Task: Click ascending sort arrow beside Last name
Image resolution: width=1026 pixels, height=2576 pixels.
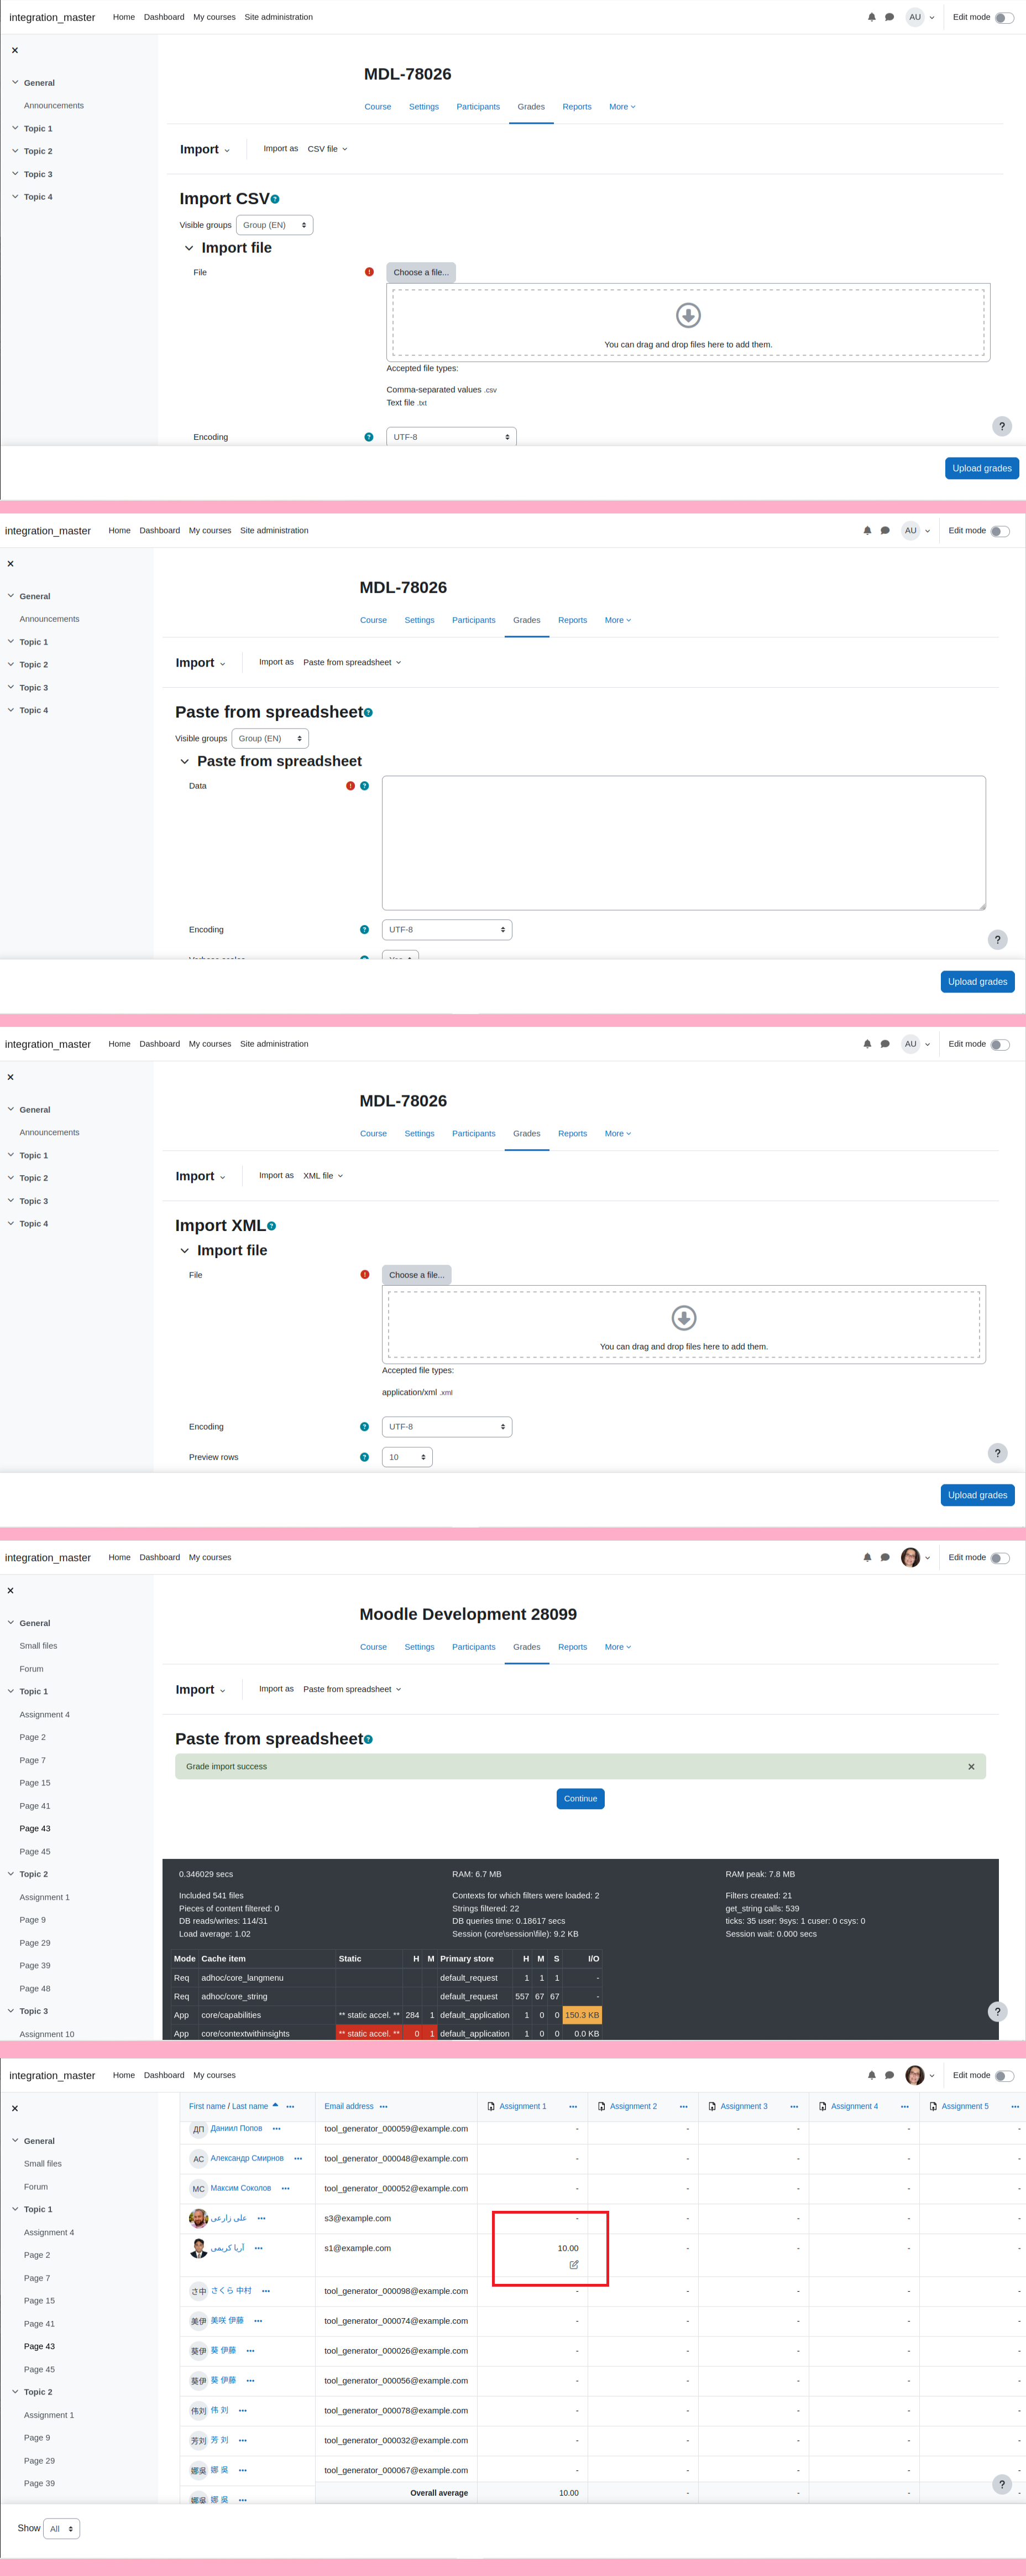Action: pos(276,2105)
